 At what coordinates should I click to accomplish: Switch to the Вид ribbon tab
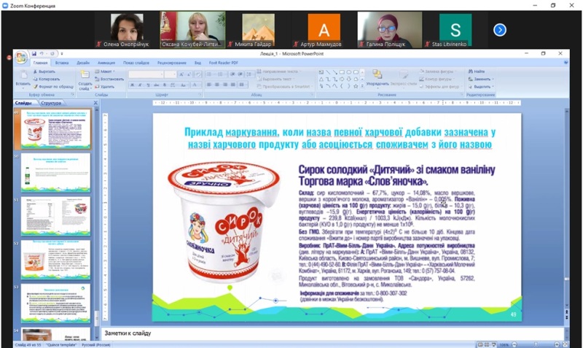[197, 63]
